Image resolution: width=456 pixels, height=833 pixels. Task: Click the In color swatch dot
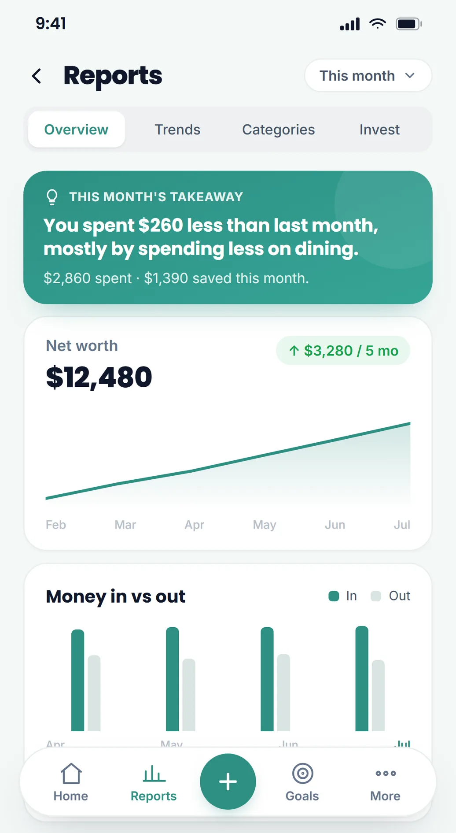tap(334, 596)
